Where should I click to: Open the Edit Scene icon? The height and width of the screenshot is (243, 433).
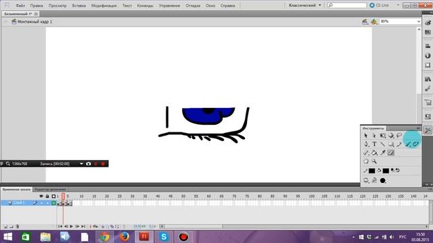(x=365, y=22)
